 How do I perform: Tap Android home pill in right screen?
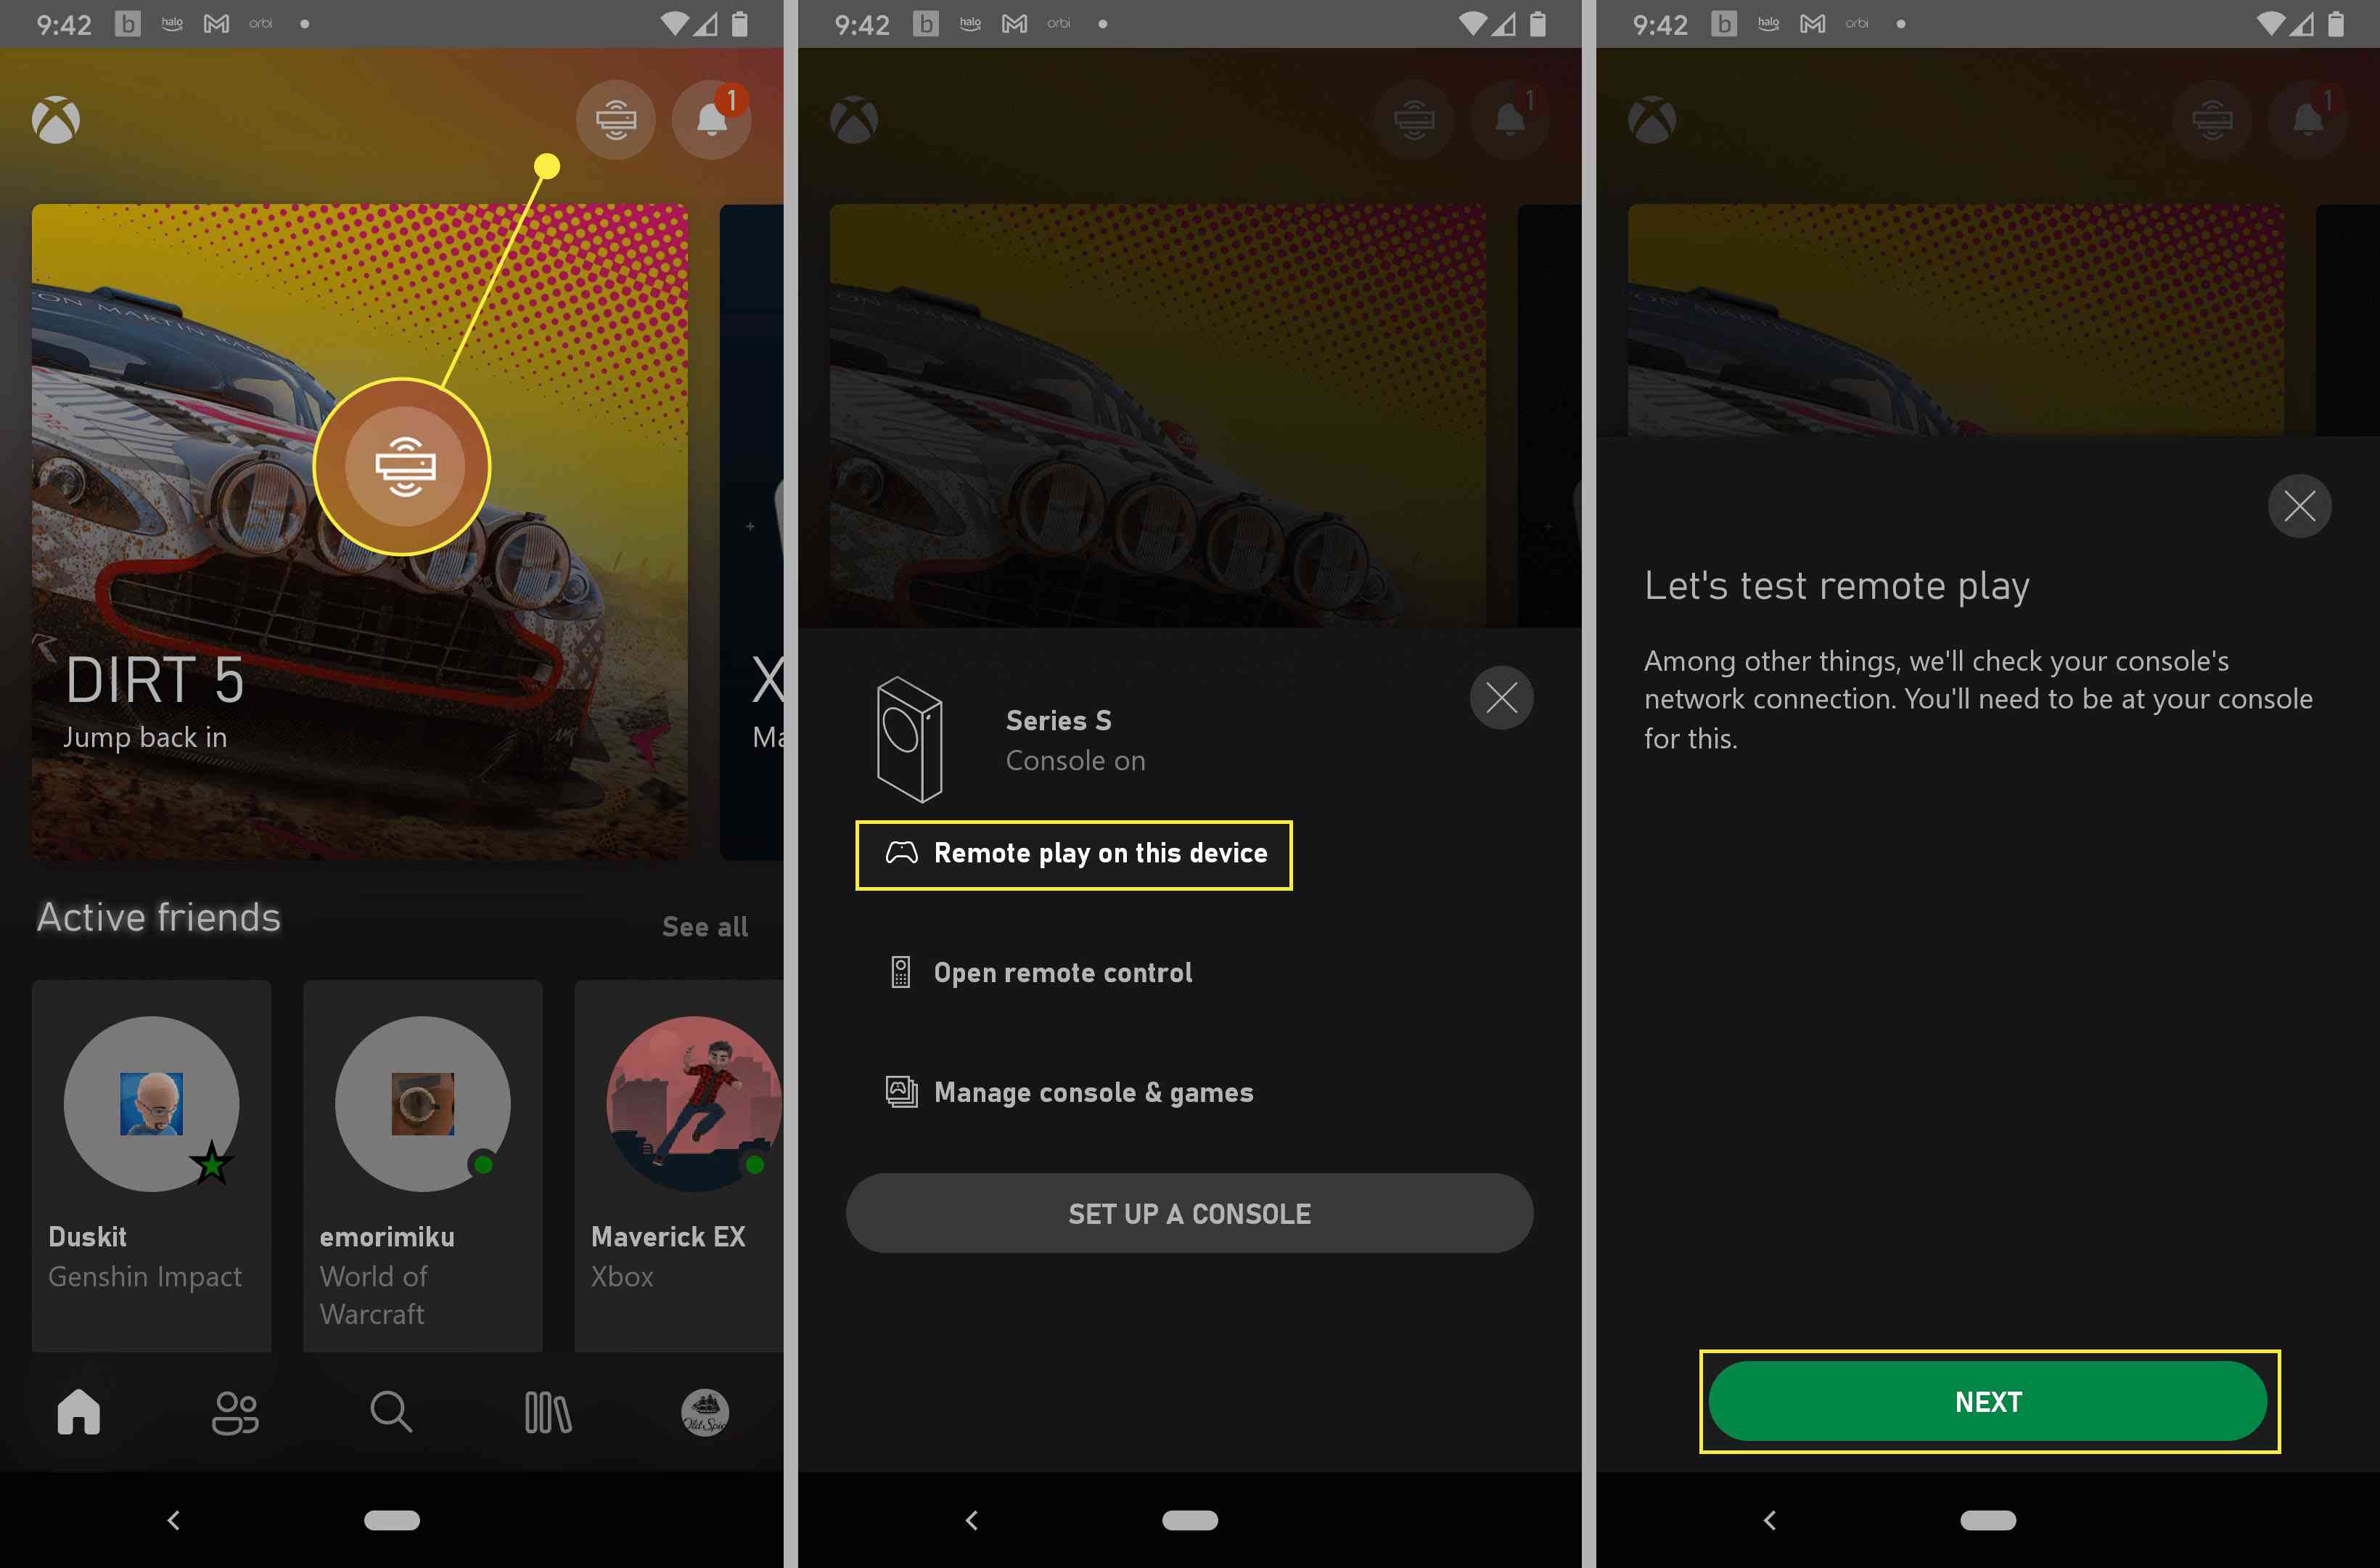point(1988,1520)
